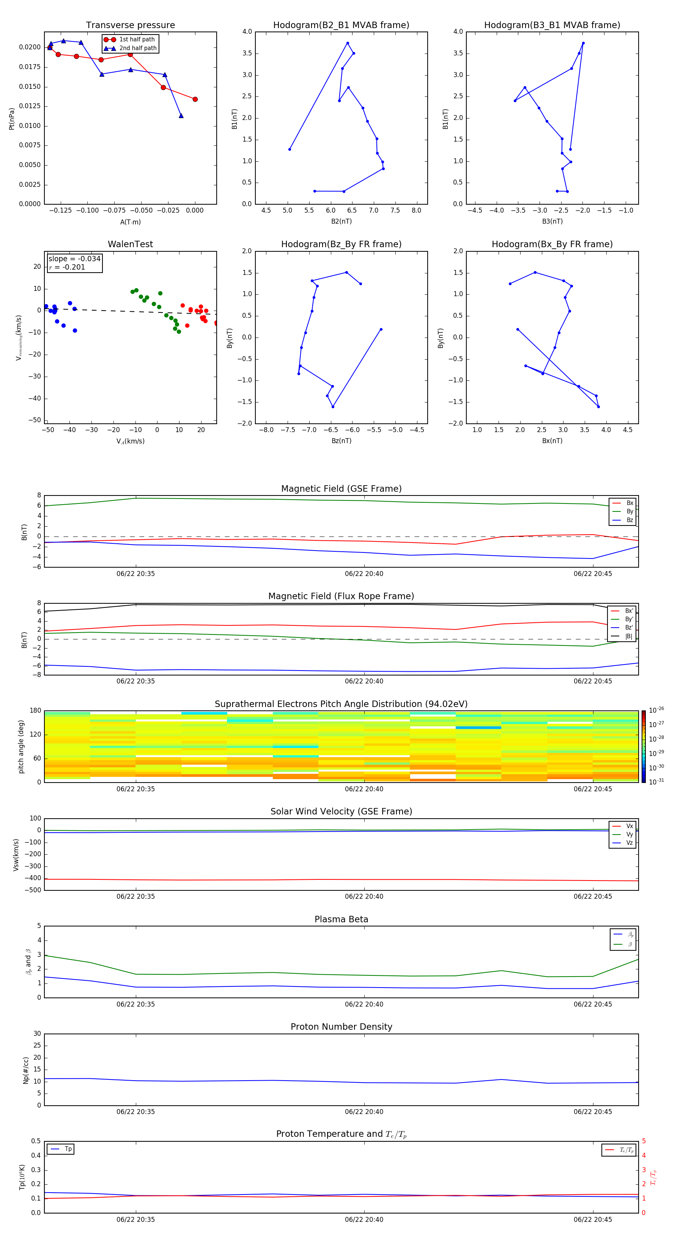Click 'Vx' in solar wind legend
The height and width of the screenshot is (1253, 683).
pos(629,826)
